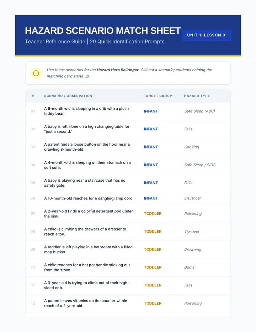Click scenario about hot pot handle
The width and height of the screenshot is (256, 332).
(87, 268)
